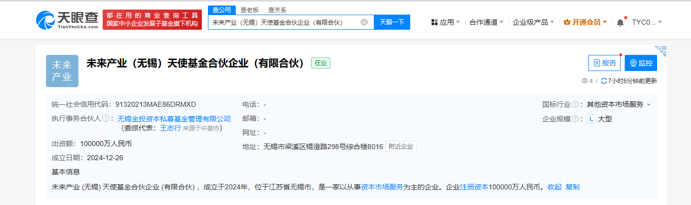
Task: Click the founding date 2024-12-26
Action: coord(105,158)
